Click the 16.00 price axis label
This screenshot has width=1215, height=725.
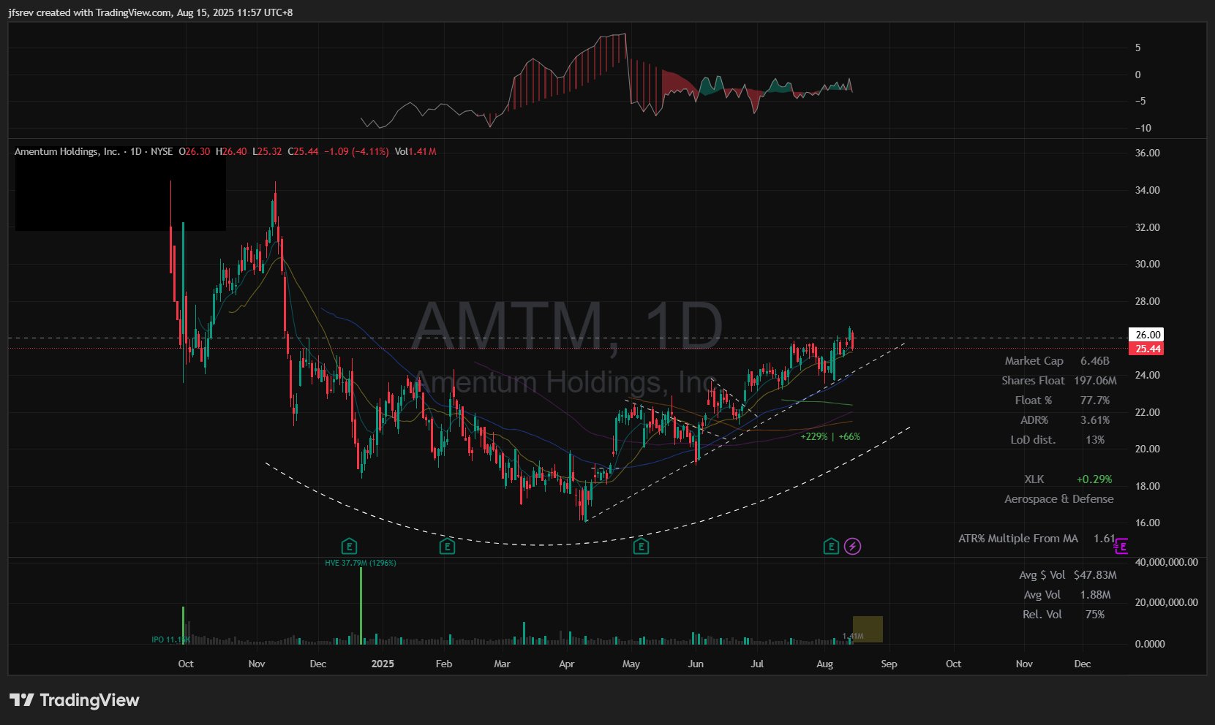(x=1147, y=523)
